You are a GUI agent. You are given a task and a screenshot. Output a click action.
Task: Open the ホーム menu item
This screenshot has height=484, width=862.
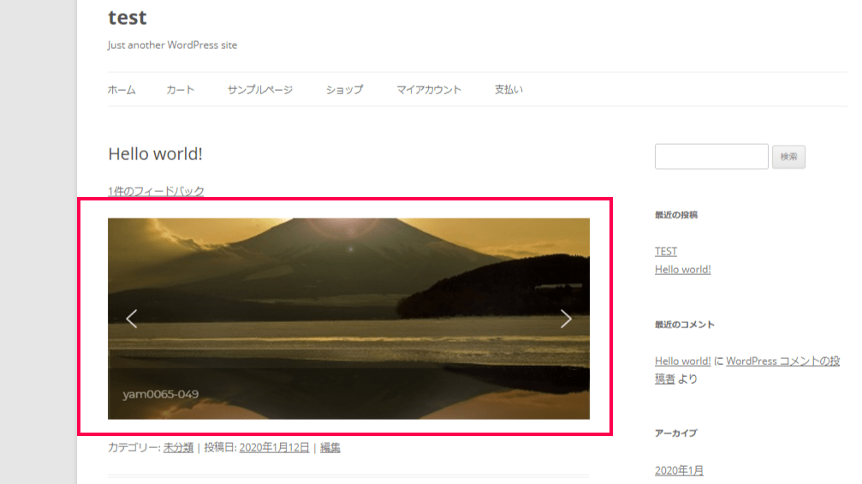click(122, 90)
